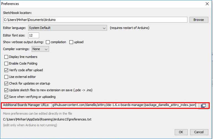Click '(edit only when Arduino is not running)' text
This screenshot has width=213, height=139.
point(30,125)
